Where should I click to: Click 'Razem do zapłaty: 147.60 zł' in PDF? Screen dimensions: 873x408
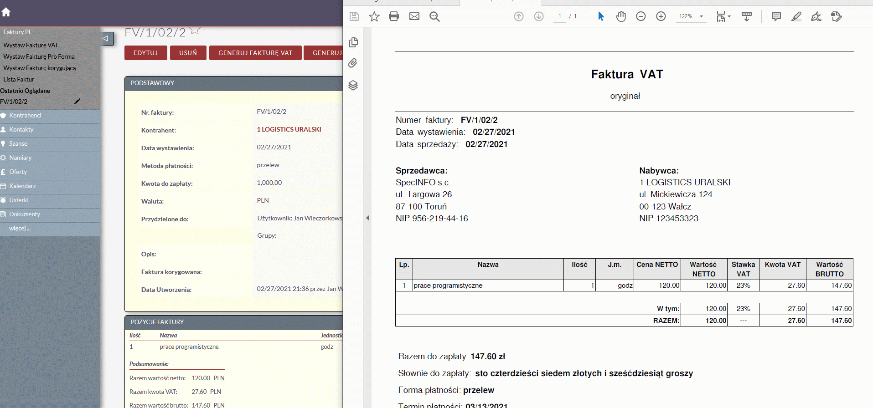(x=452, y=357)
